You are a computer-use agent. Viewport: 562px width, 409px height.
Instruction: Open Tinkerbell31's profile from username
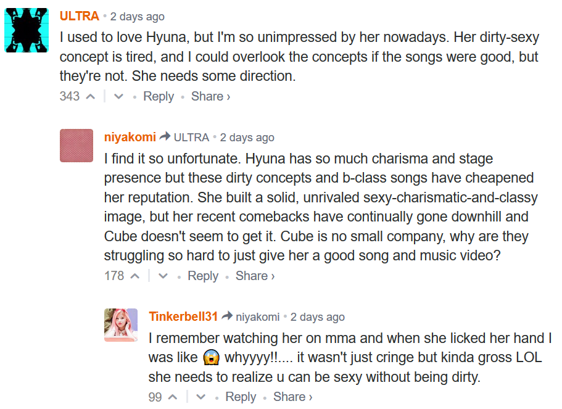[x=183, y=316]
